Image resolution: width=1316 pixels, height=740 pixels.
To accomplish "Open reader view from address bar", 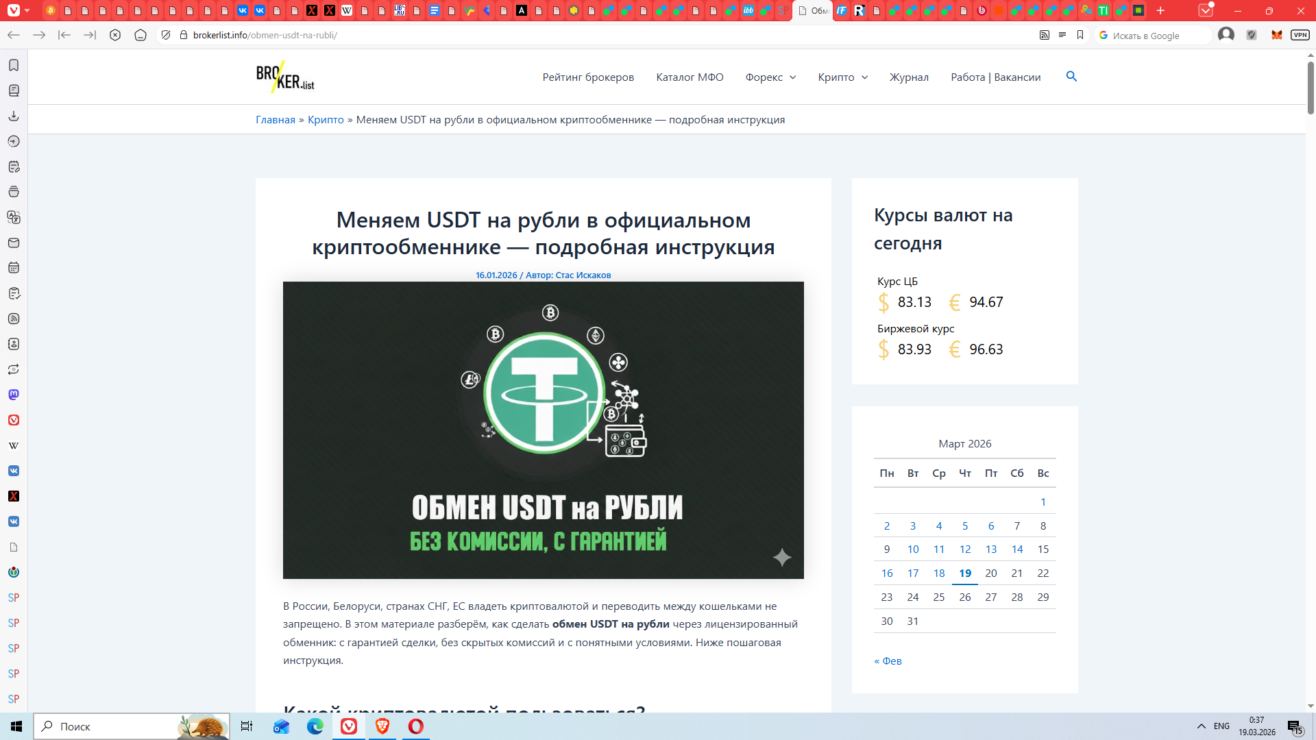I will 1062,35.
